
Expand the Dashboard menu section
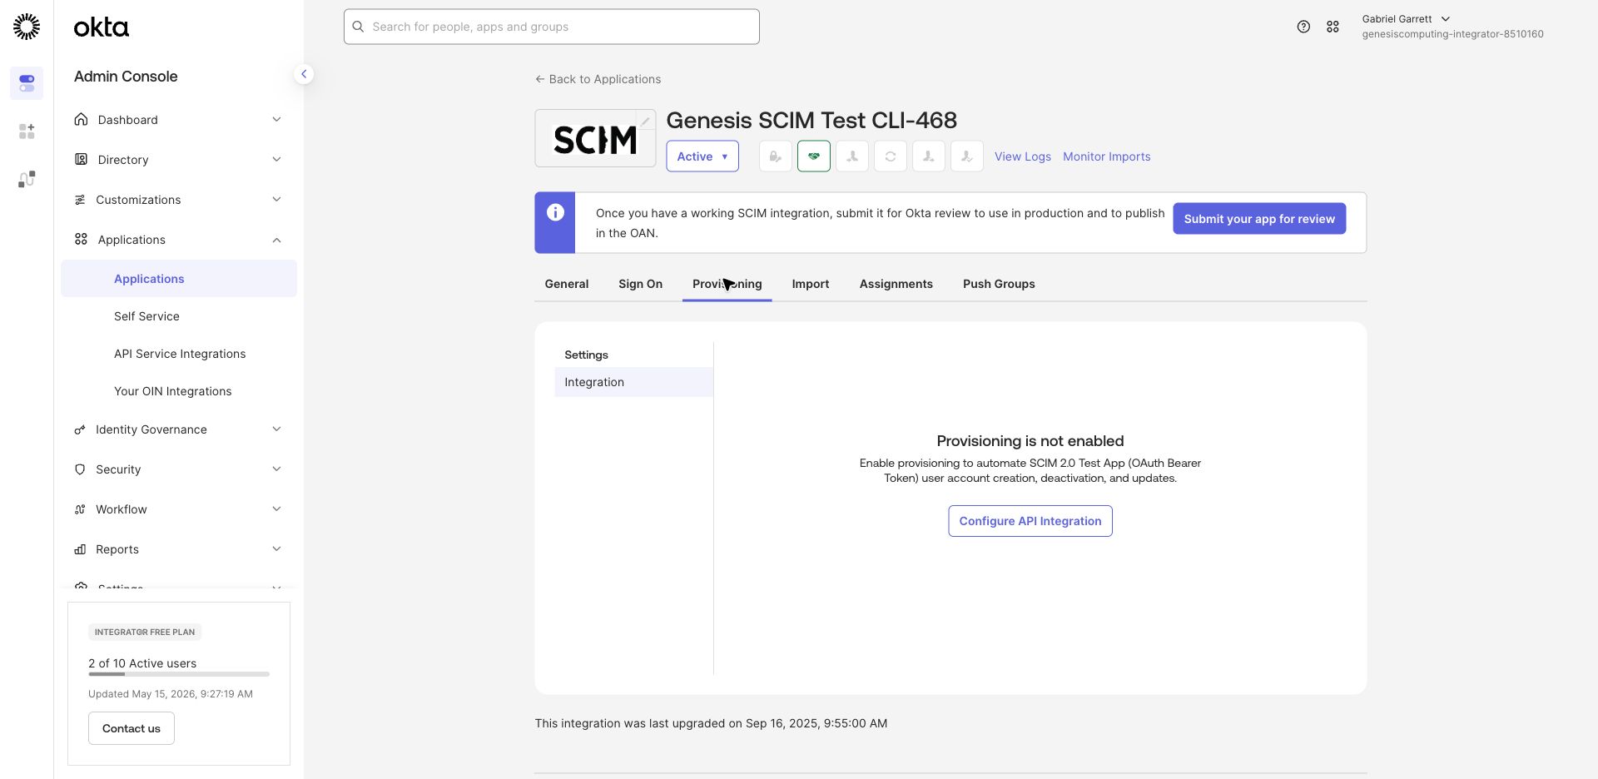tap(178, 120)
